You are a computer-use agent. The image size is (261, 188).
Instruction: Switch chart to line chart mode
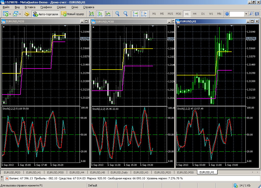coord(108,14)
